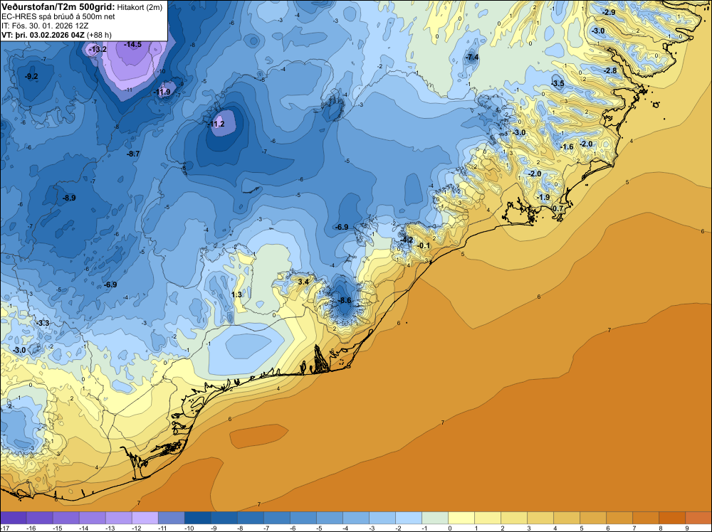Select the pale yellow legend swatch above 0
This screenshot has height=532, width=712.
pyautogui.click(x=461, y=518)
